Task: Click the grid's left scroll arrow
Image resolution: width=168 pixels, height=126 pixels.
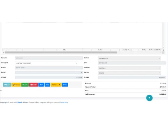Action: [4, 52]
